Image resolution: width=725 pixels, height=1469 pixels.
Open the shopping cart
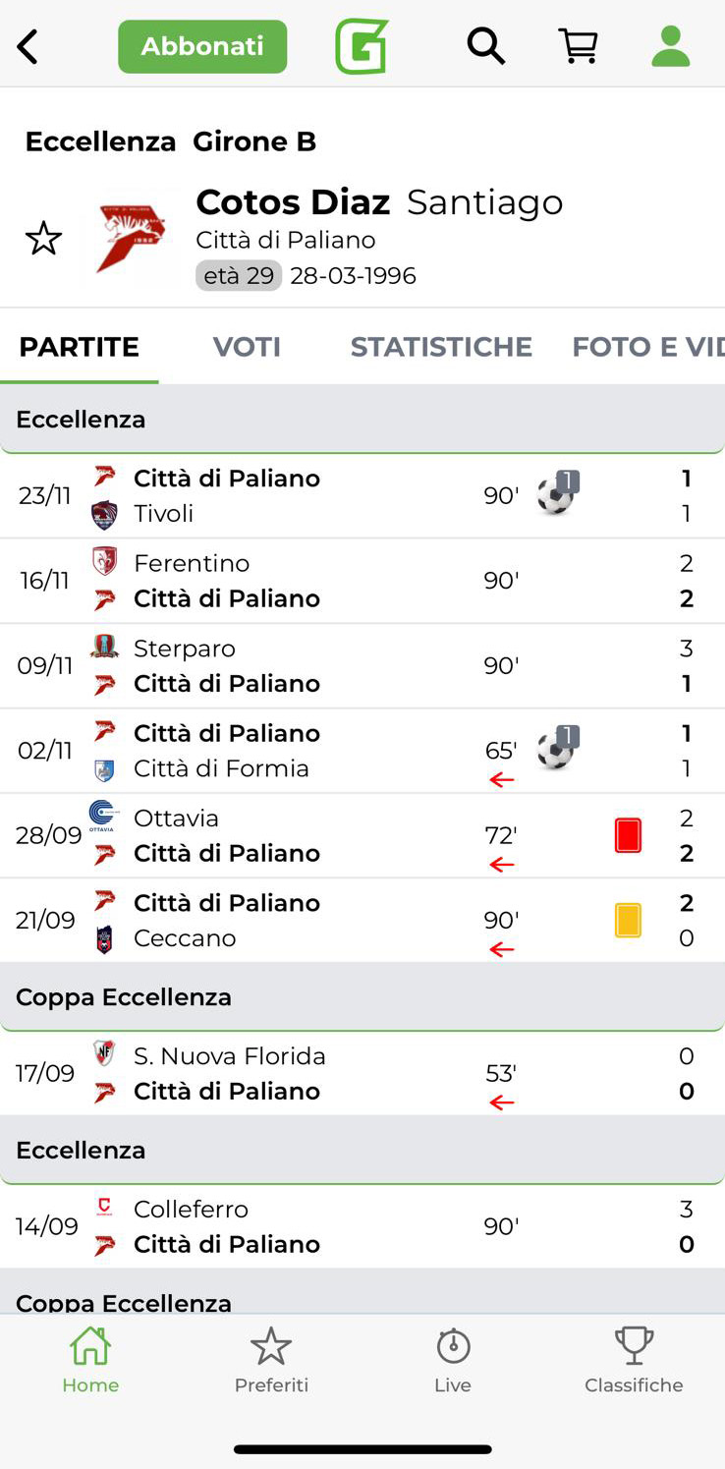coord(578,46)
